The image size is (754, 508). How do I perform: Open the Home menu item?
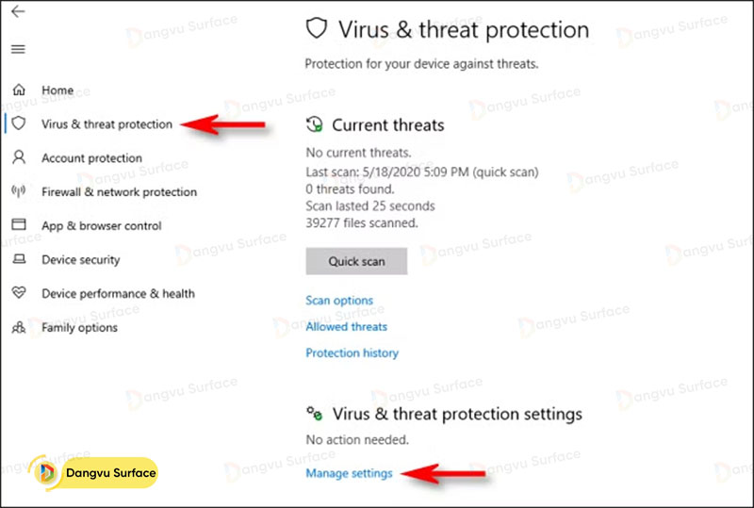57,90
